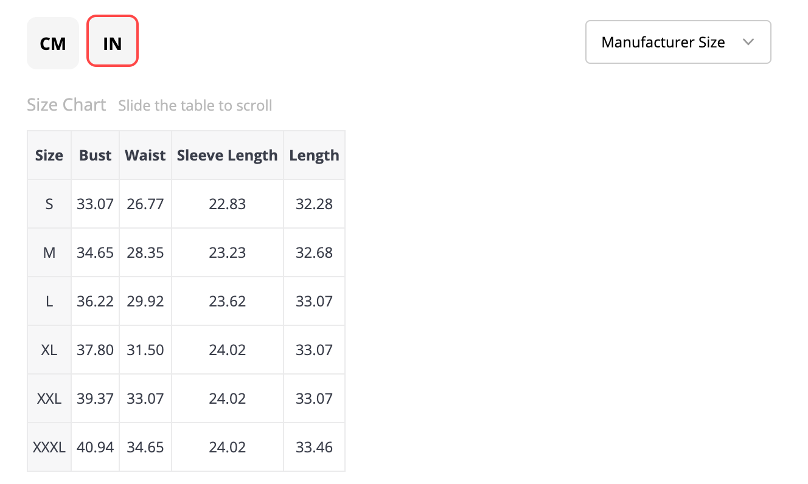The height and width of the screenshot is (484, 808).
Task: Click the Size Chart heading text
Action: click(66, 105)
